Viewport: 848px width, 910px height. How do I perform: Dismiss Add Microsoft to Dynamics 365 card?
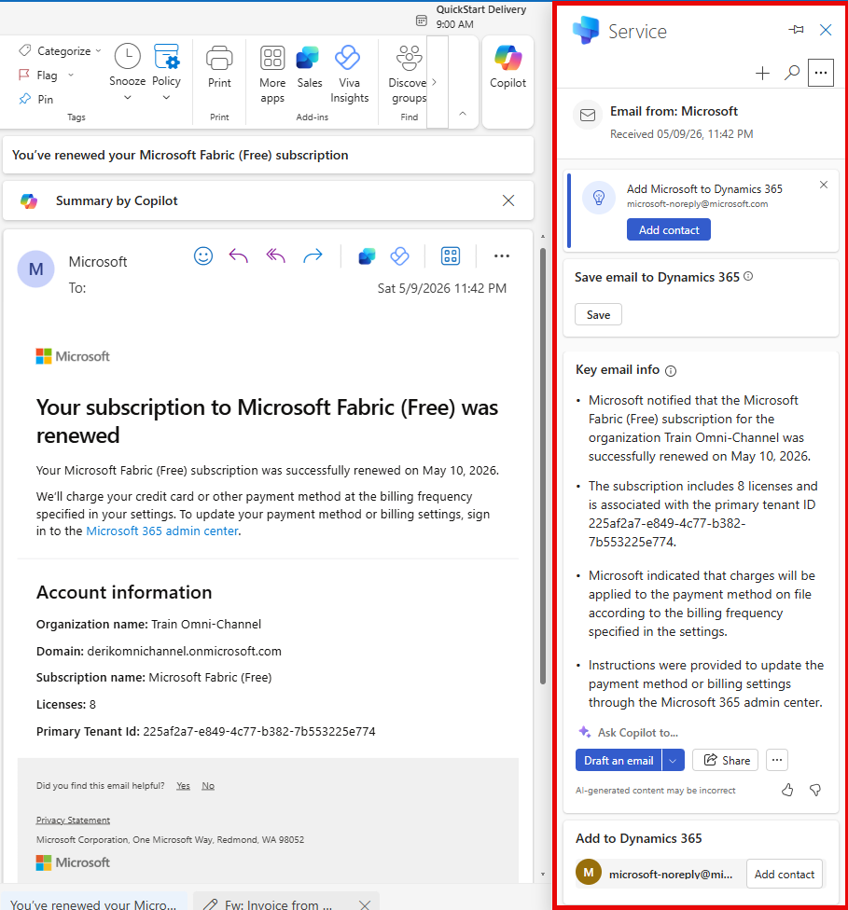(824, 185)
